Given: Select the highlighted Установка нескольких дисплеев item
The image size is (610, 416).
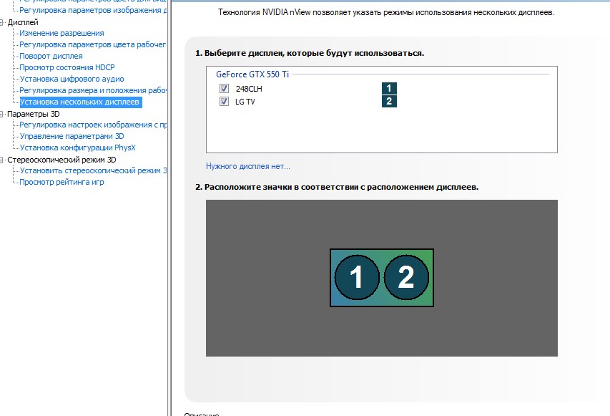Looking at the screenshot, I should coord(80,102).
